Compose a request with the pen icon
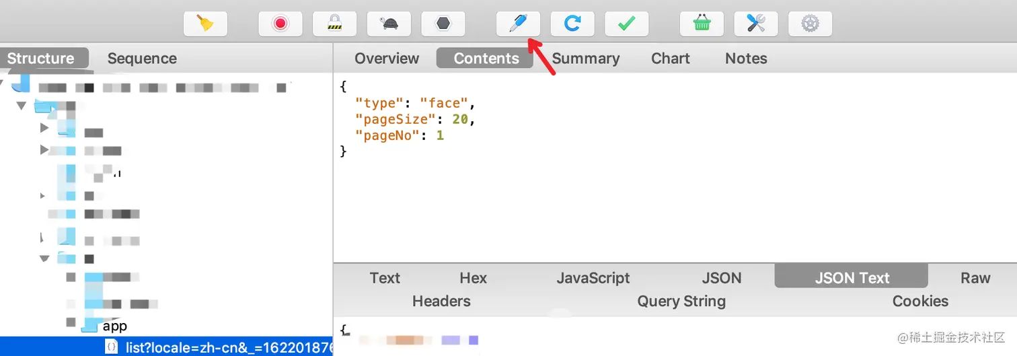 (518, 24)
